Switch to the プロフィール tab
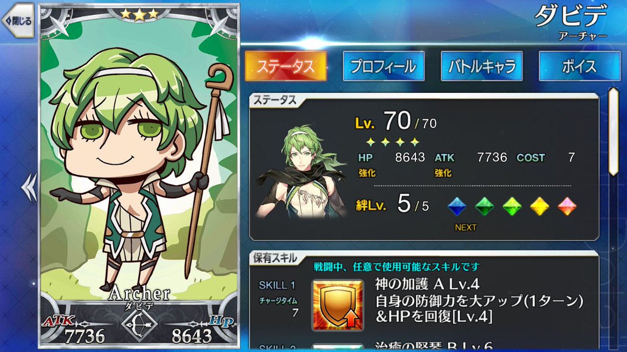The width and height of the screenshot is (627, 352). [x=384, y=66]
